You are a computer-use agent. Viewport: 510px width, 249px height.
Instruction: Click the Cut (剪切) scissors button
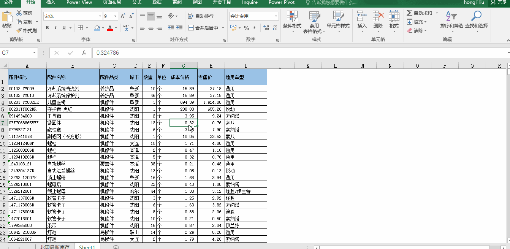pos(25,13)
